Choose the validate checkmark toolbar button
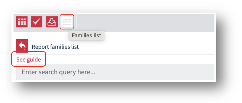 click(x=37, y=22)
